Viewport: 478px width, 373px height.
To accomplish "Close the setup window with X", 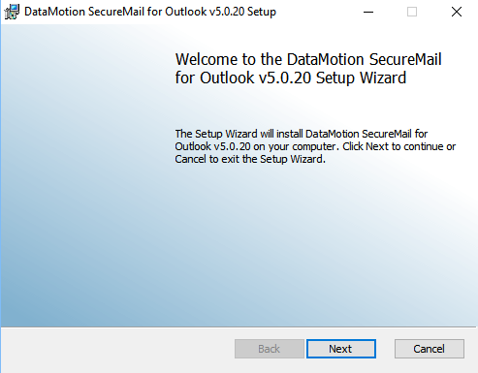I will [457, 12].
